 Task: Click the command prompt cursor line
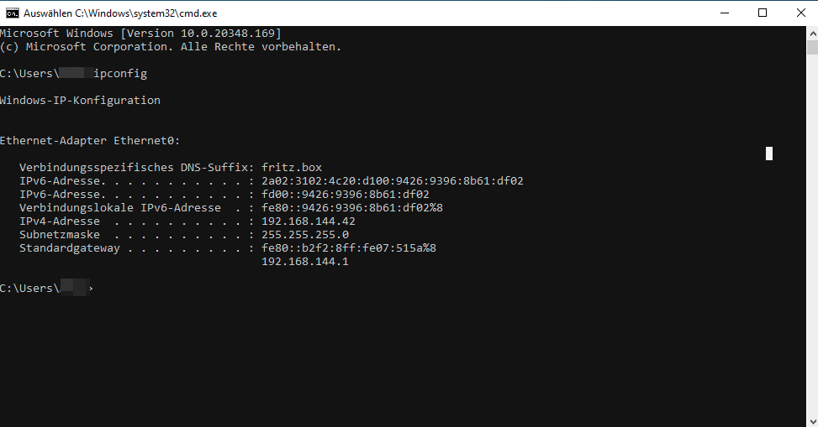[x=47, y=288]
